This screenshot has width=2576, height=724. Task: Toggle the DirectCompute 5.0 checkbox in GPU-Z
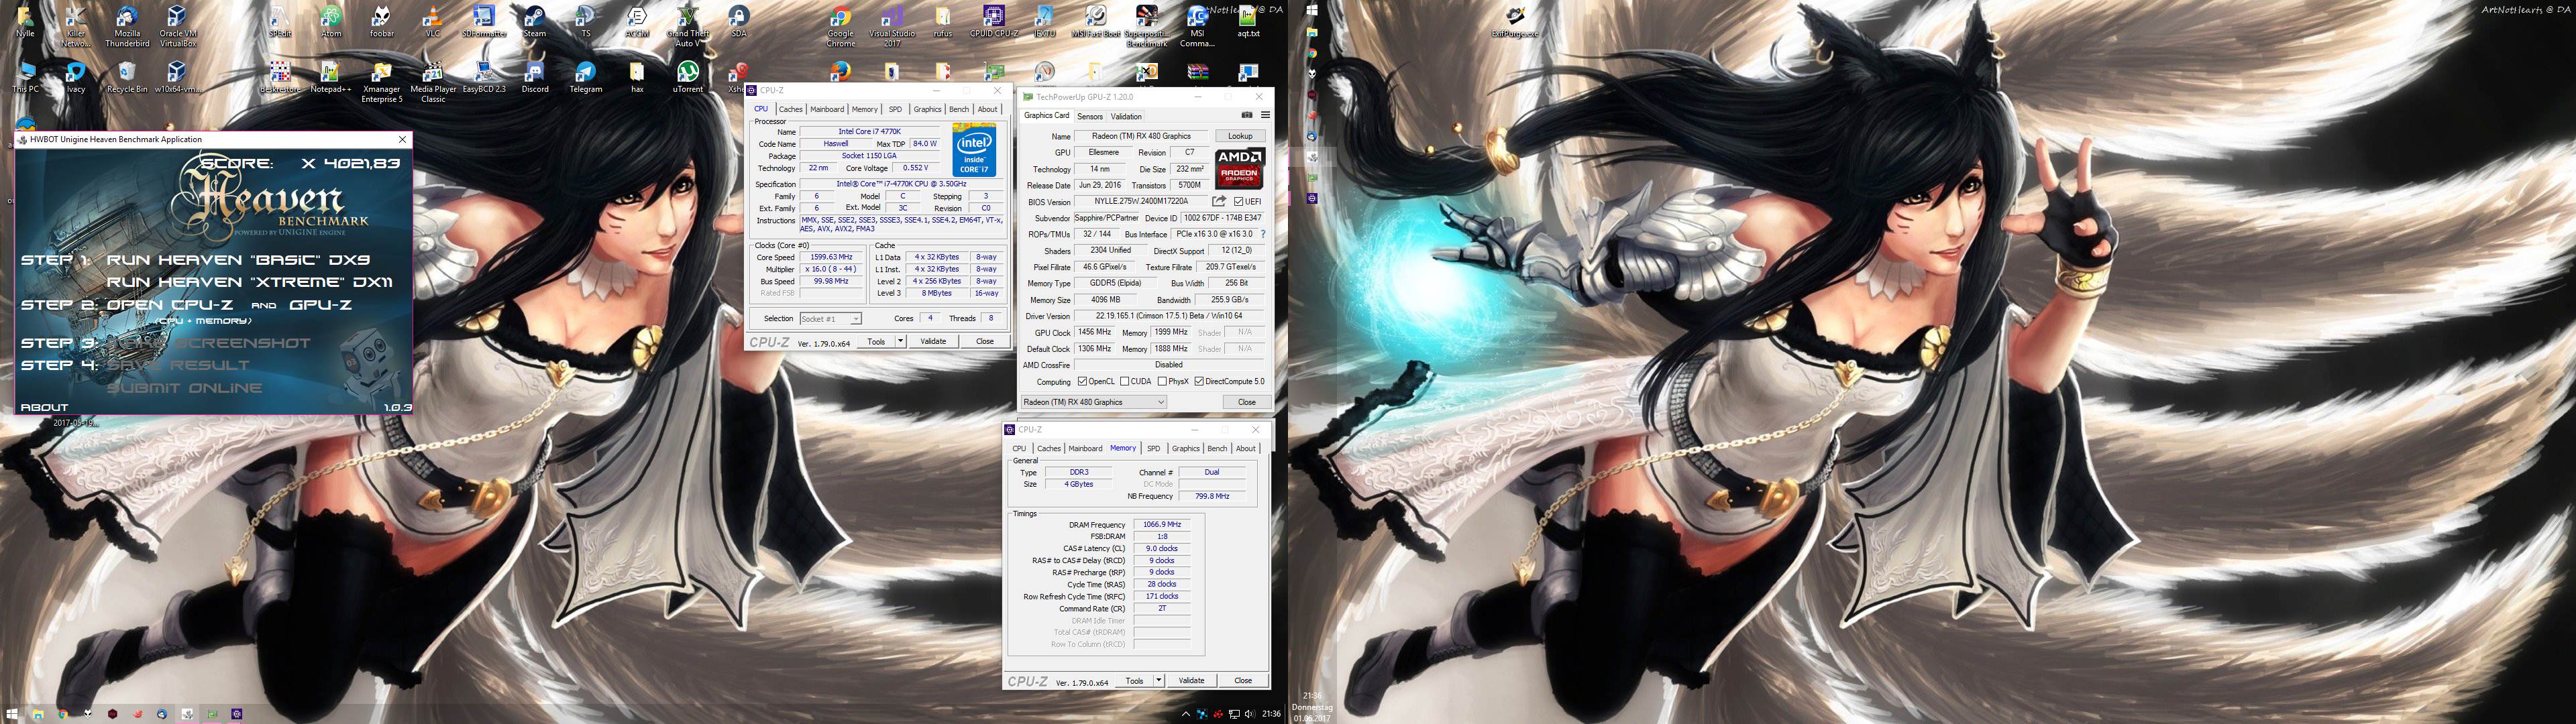point(1199,381)
